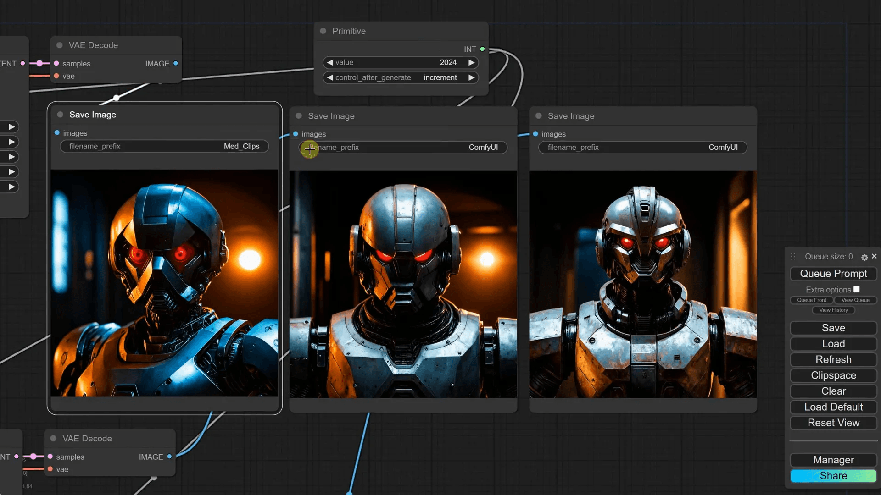This screenshot has height=495, width=881.
Task: Click Queue Prompt button
Action: click(833, 274)
